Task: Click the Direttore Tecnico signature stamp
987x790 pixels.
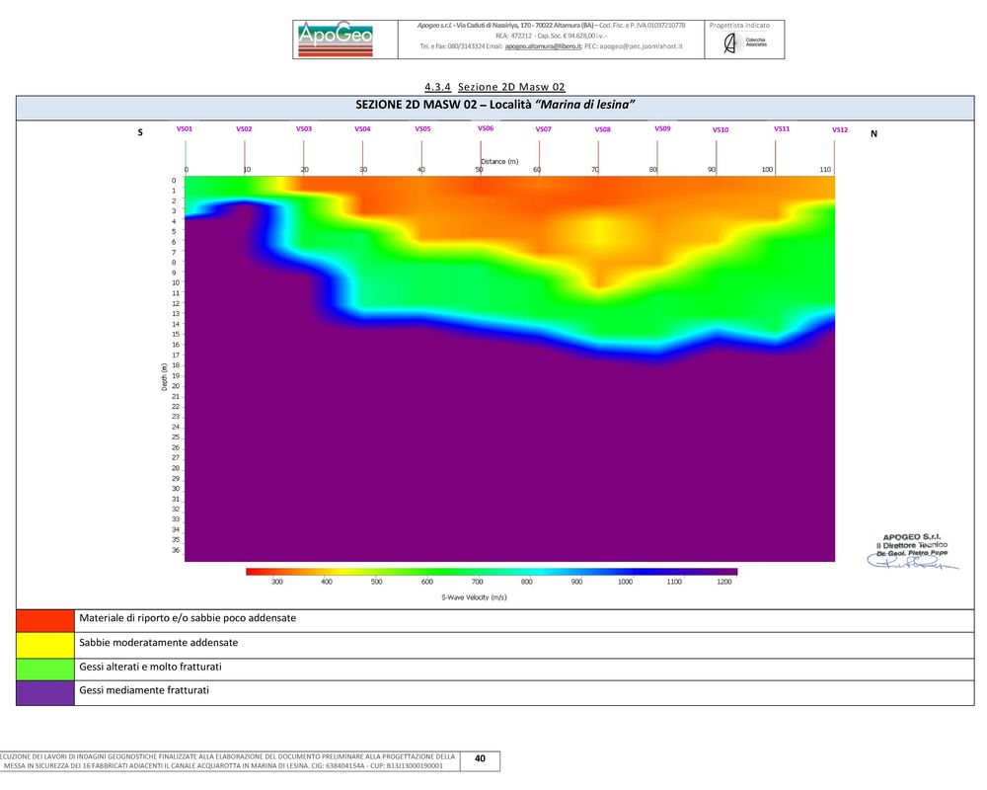Action: point(912,550)
